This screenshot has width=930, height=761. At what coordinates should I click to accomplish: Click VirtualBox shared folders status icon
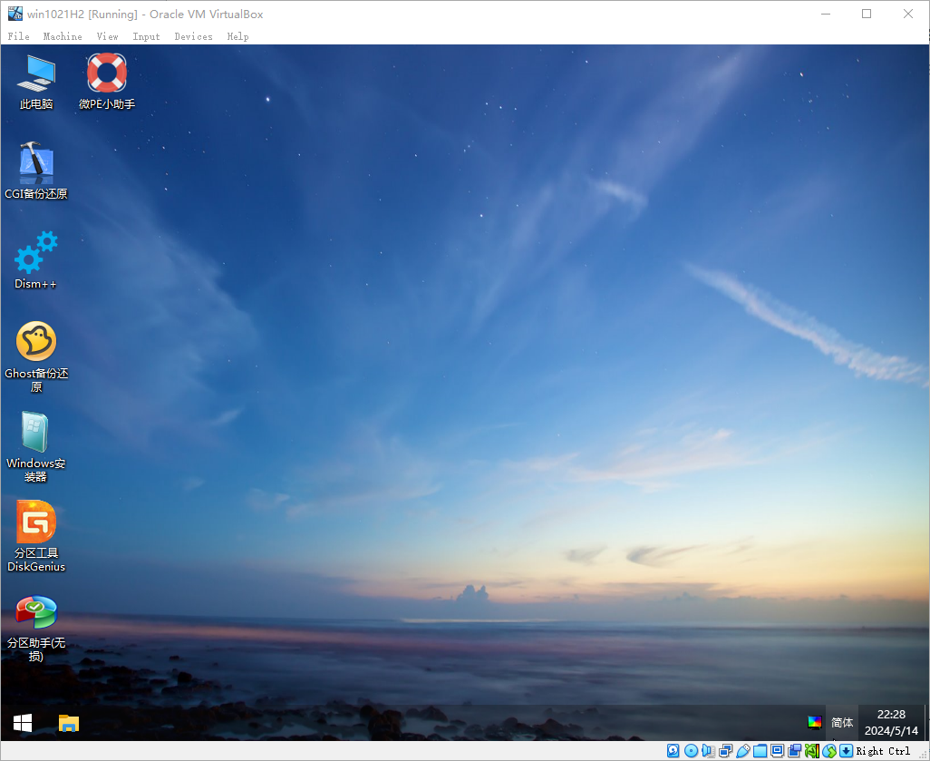(x=760, y=751)
